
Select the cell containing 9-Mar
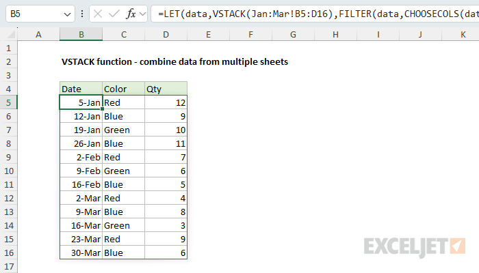click(x=81, y=212)
